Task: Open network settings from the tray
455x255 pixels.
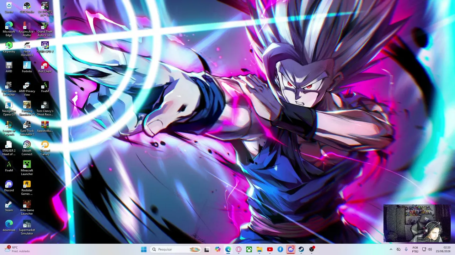Action: coord(424,249)
